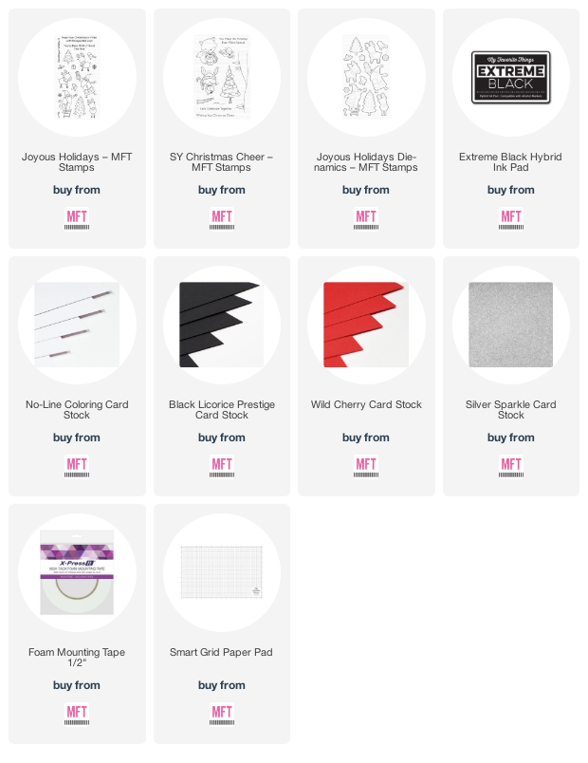588x763 pixels.
Task: Click the MFT logo under Foam Mounting Tape
Action: point(77,714)
